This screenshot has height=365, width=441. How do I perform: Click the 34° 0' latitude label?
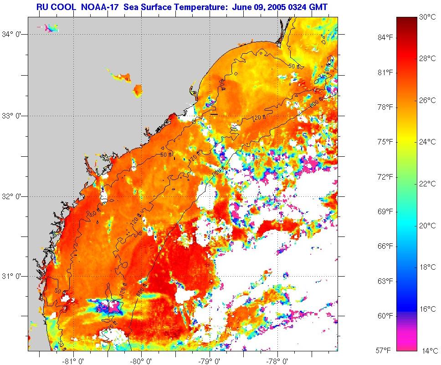coord(14,34)
